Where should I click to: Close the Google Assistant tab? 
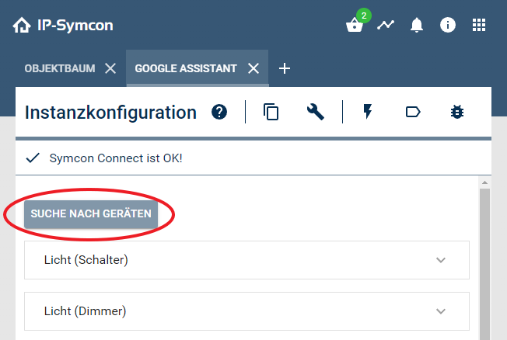253,68
